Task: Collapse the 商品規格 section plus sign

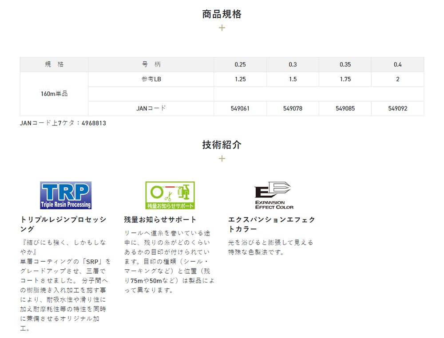Action: (x=222, y=28)
